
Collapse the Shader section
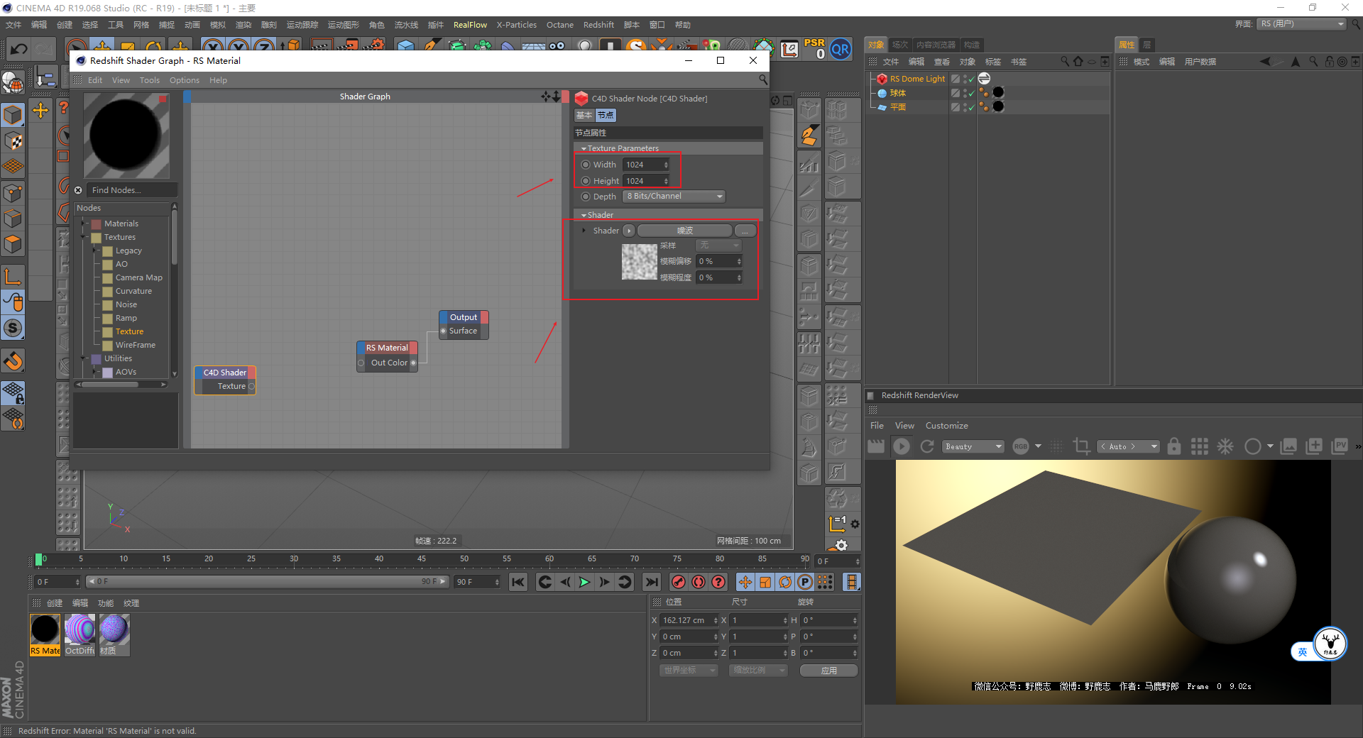pyautogui.click(x=584, y=215)
